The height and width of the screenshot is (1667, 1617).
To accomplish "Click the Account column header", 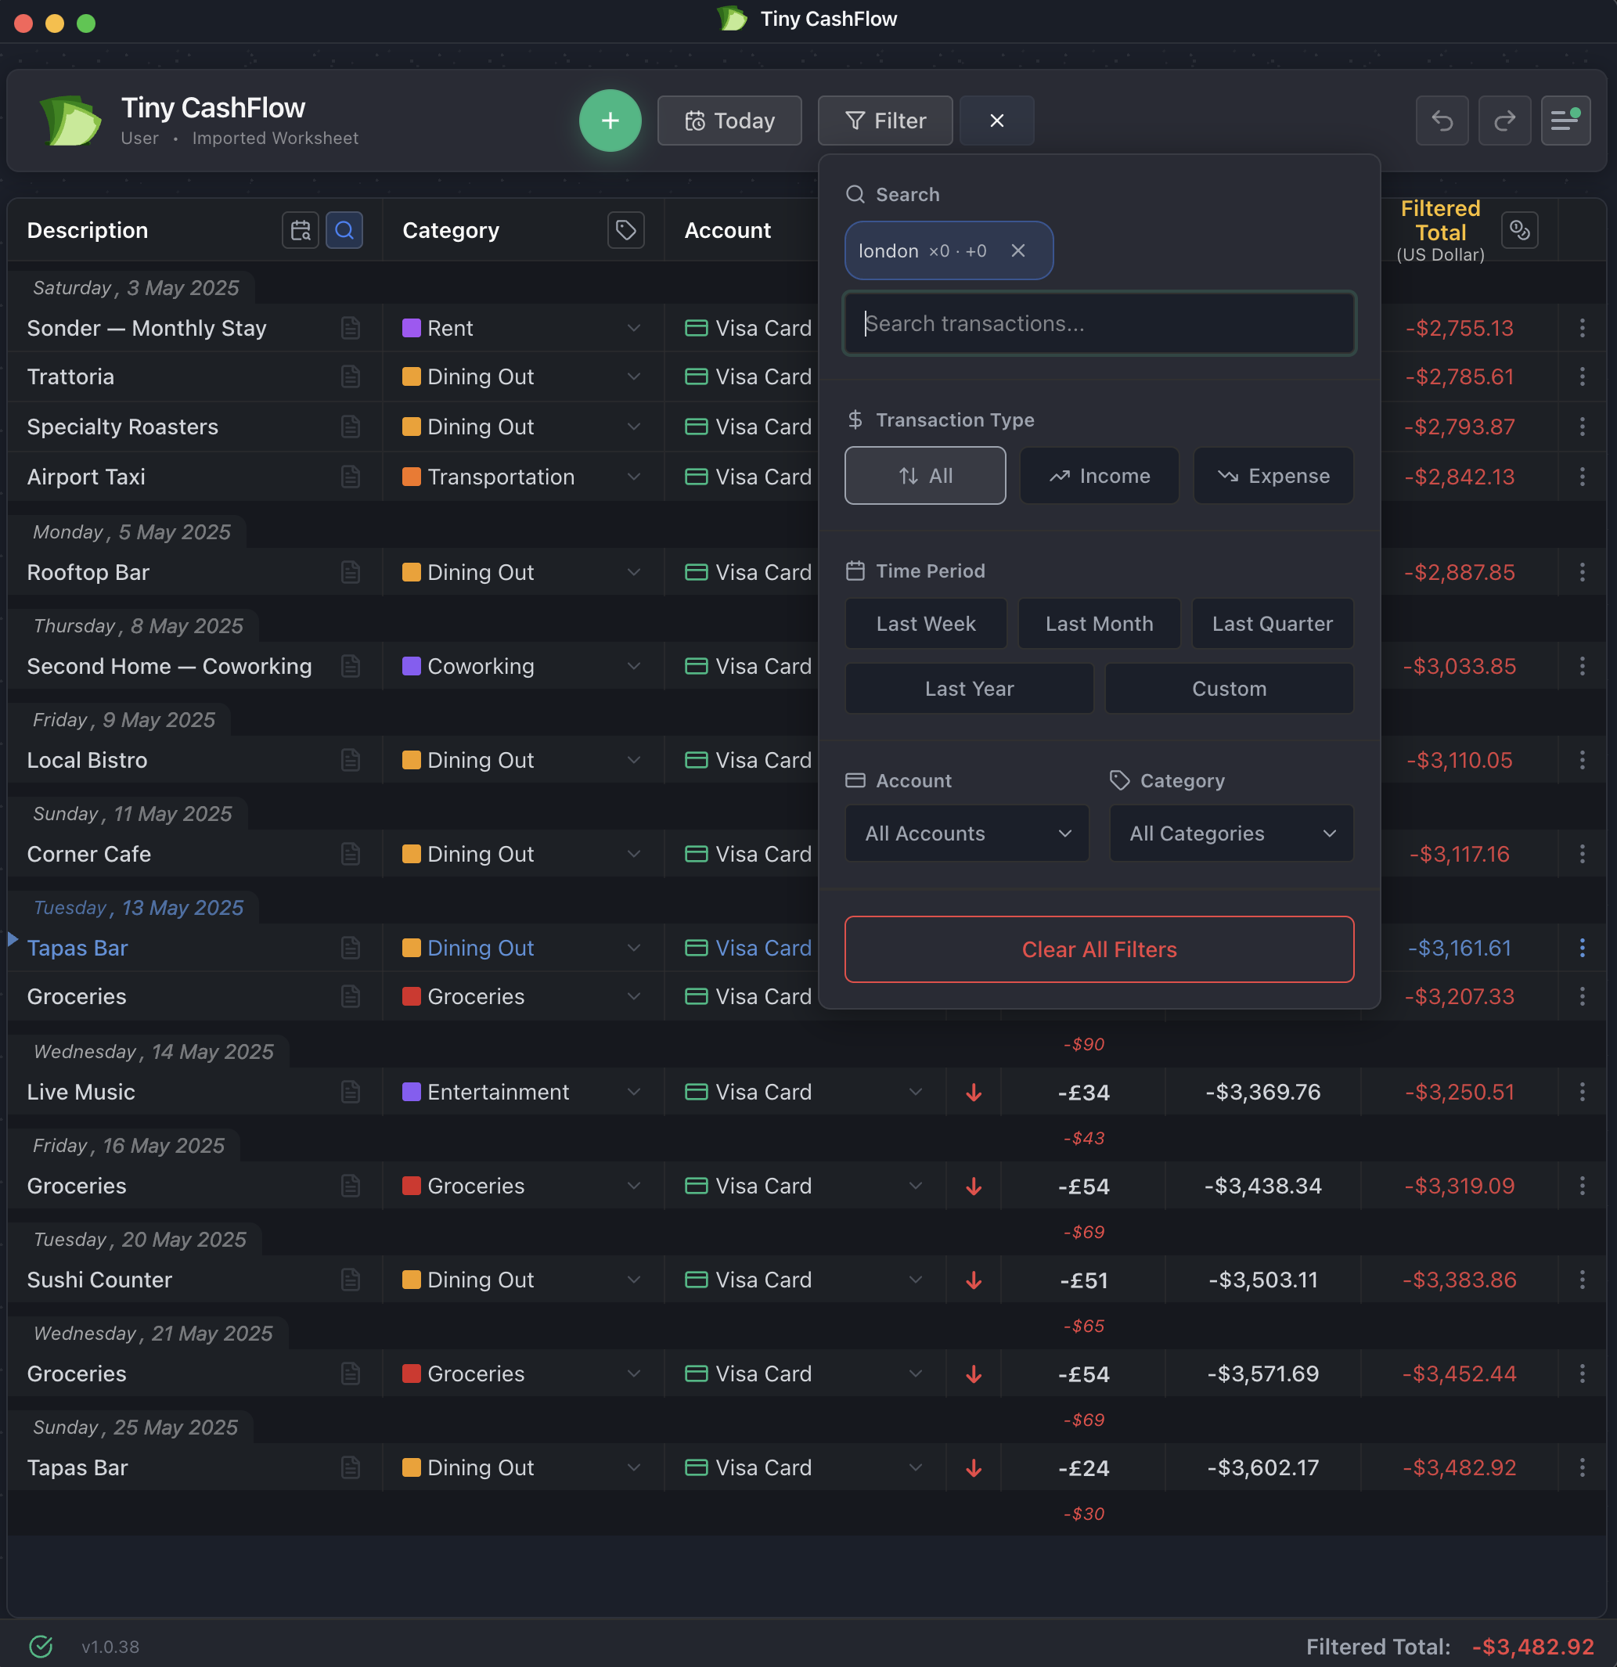I will click(x=727, y=231).
